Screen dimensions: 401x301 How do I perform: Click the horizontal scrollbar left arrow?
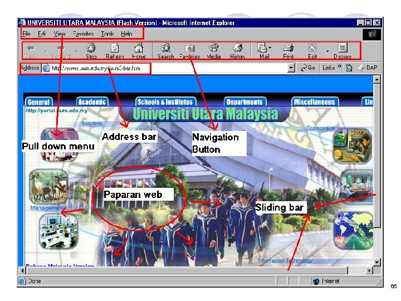[x=22, y=270]
